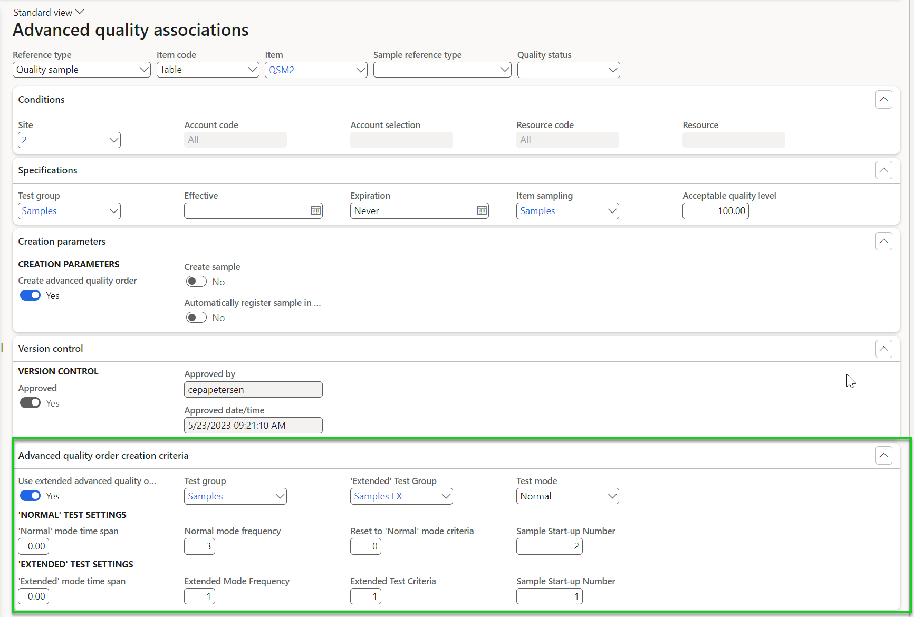This screenshot has height=617, width=914.
Task: Collapse the Version control section
Action: [x=883, y=349]
